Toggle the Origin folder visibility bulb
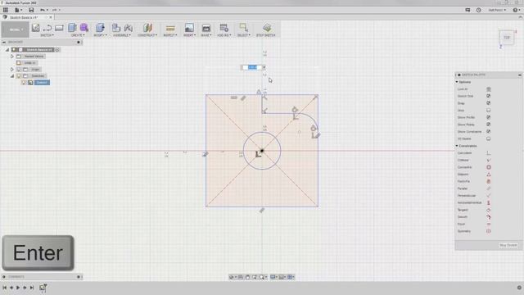 (x=19, y=69)
